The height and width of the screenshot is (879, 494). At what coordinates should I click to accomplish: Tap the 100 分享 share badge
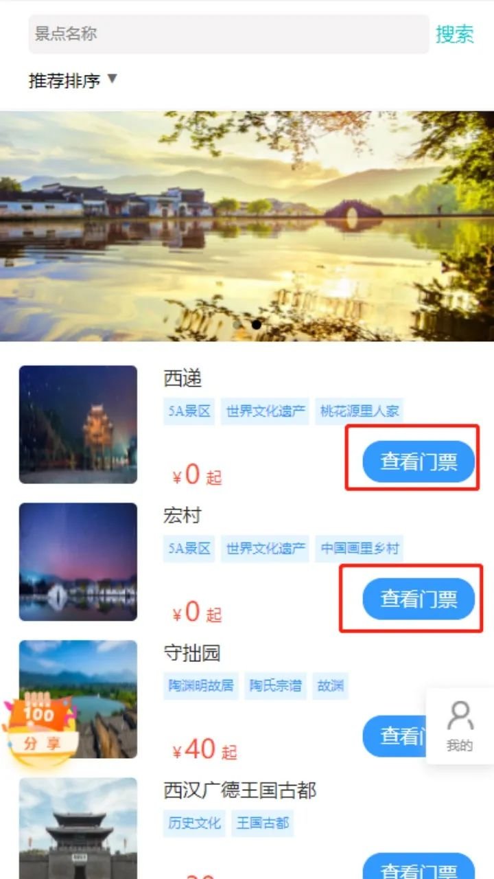39,727
